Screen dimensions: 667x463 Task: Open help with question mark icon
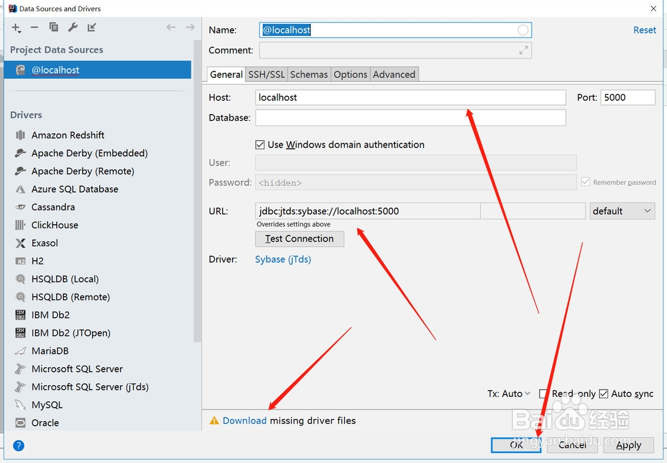point(18,446)
